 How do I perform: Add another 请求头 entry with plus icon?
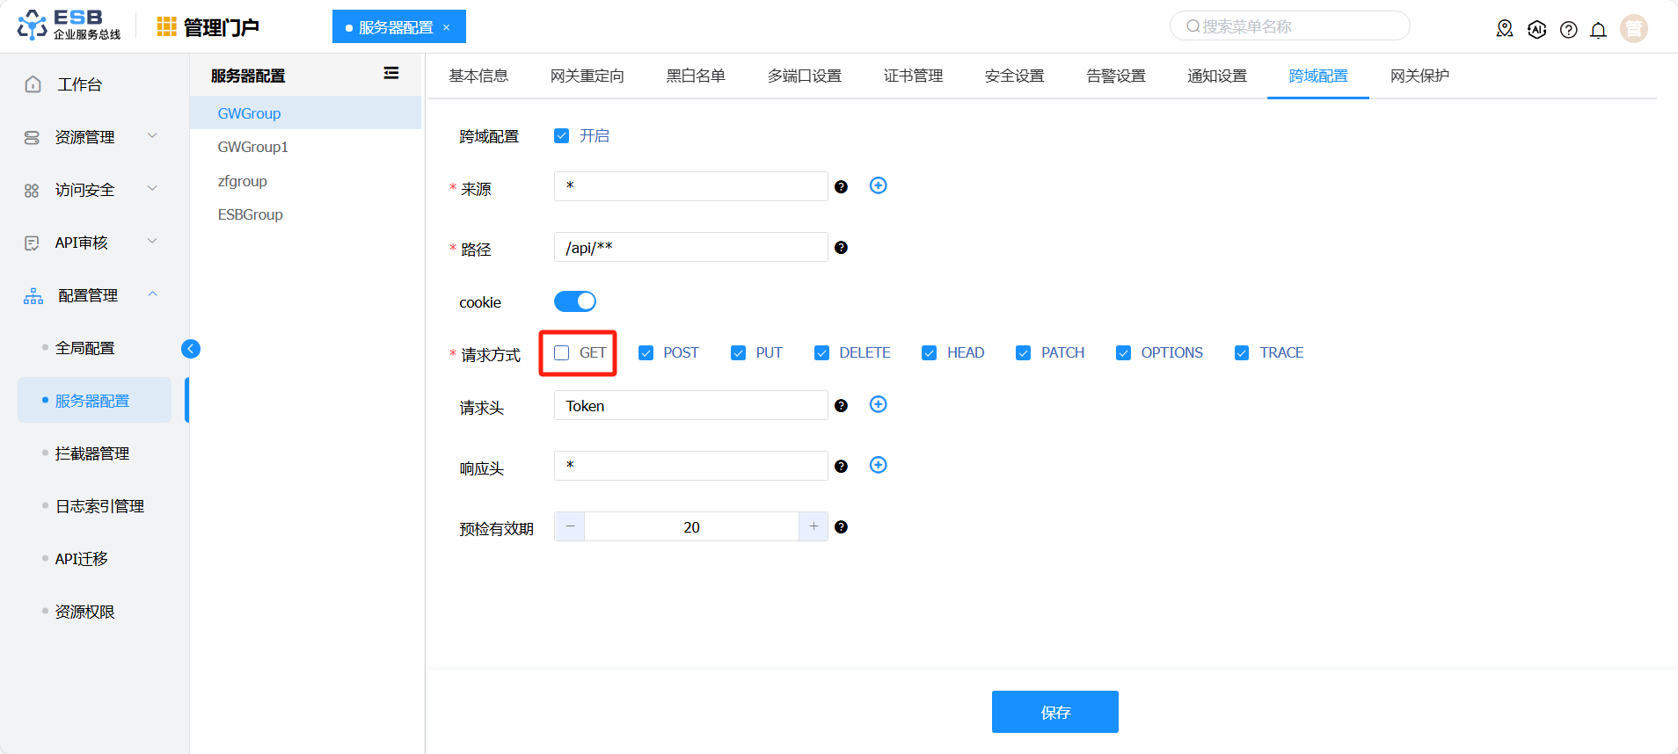tap(878, 404)
